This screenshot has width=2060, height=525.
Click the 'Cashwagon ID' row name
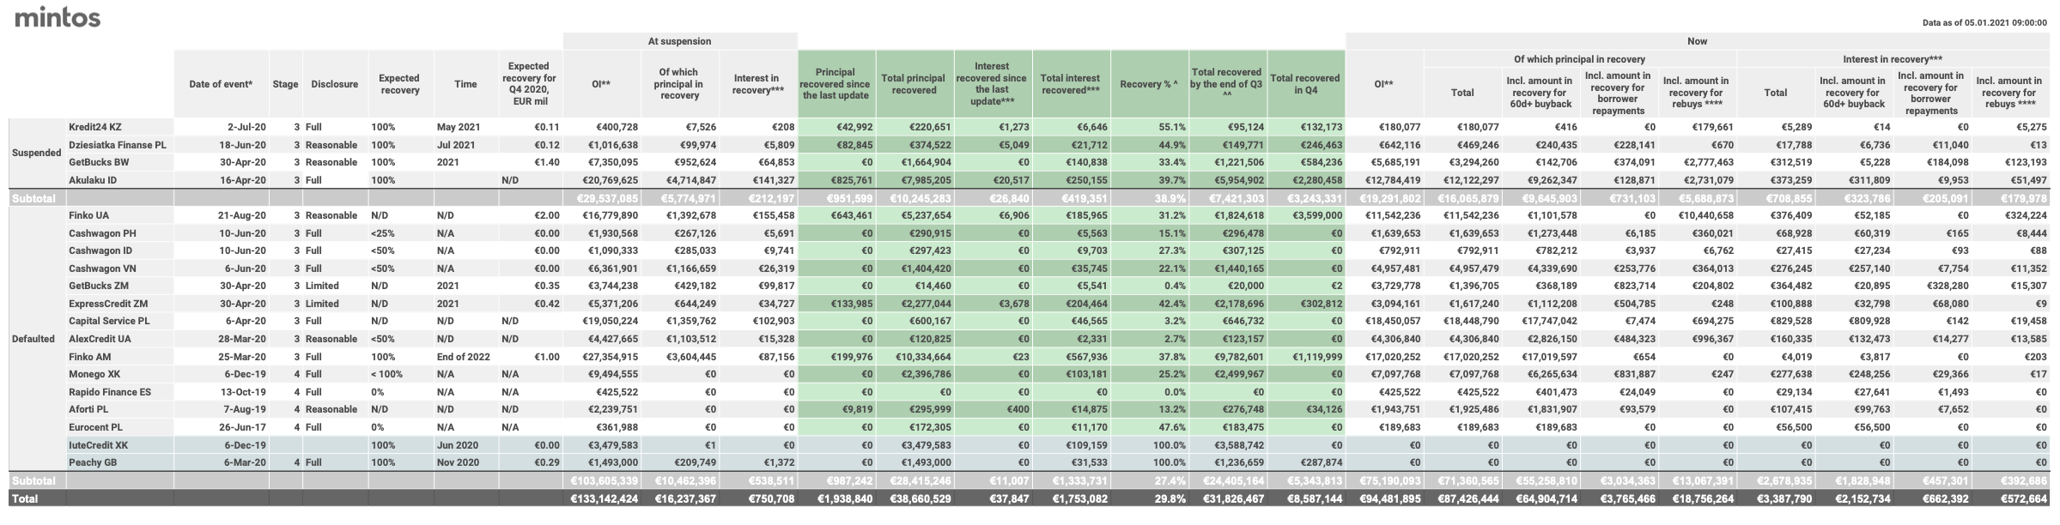point(100,250)
